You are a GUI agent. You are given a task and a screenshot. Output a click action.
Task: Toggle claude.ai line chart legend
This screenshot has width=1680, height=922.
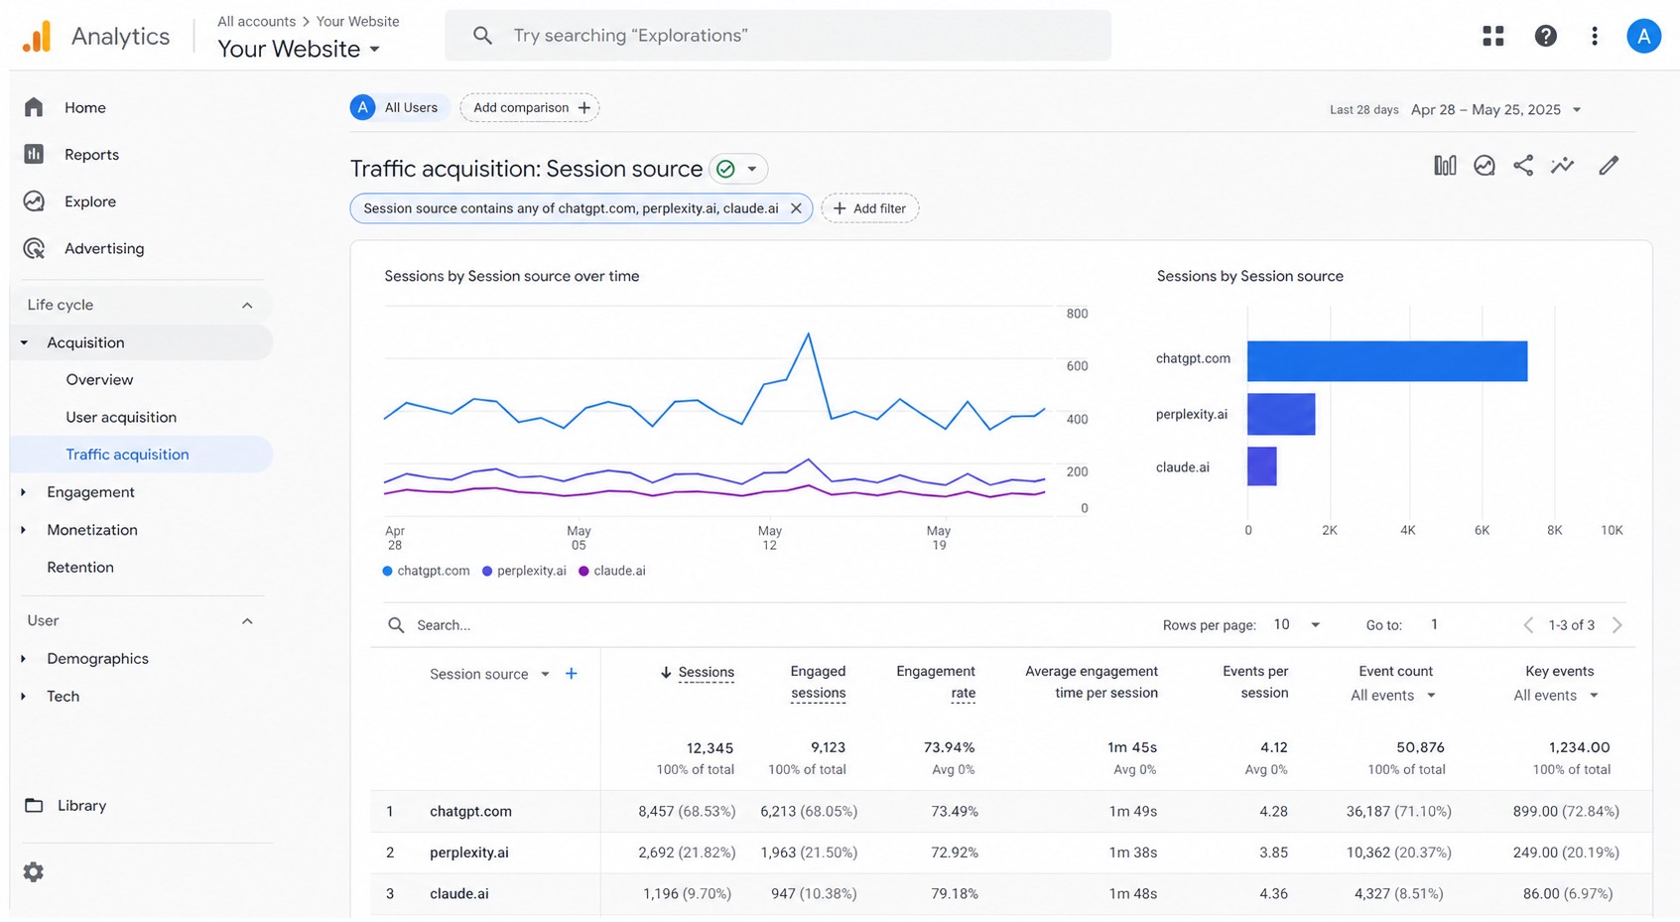612,571
